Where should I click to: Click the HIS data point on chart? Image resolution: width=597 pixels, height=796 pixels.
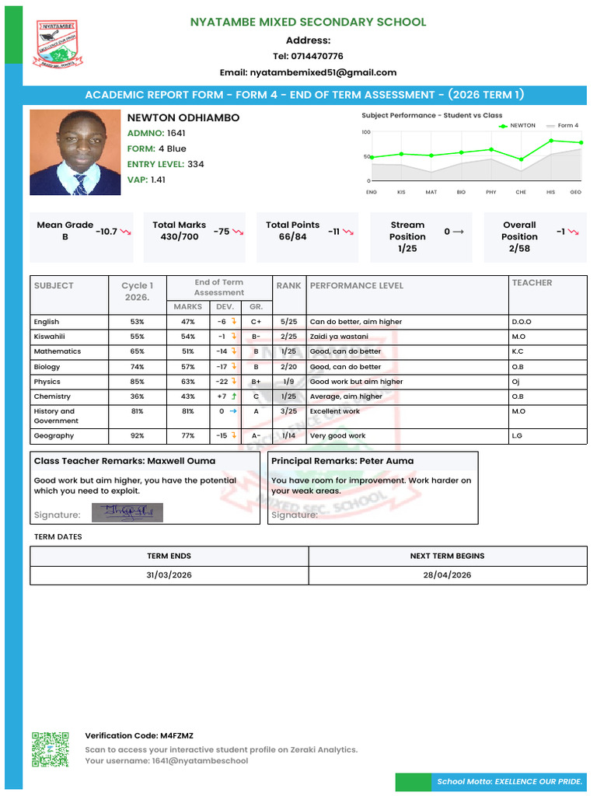[551, 141]
